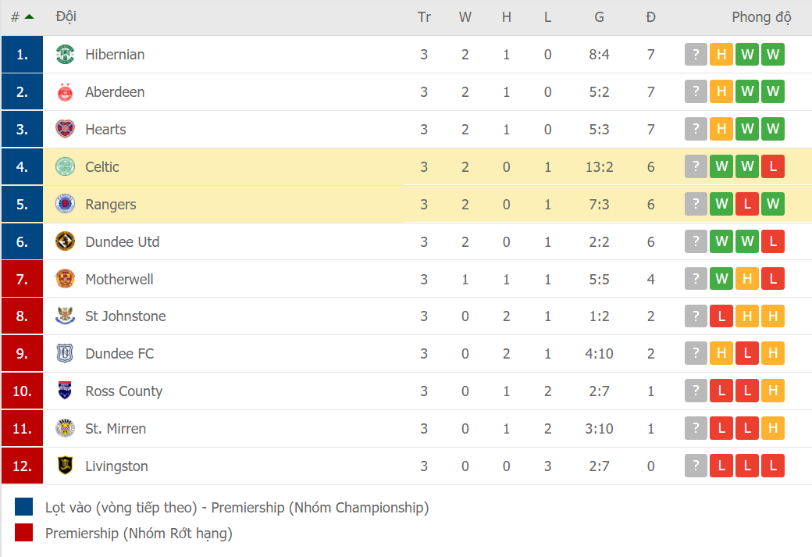Click Celtic's red L form badge

[x=773, y=167]
